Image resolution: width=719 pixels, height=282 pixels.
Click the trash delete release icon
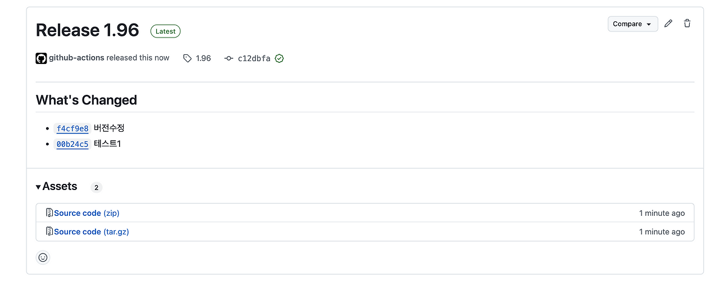coord(687,24)
